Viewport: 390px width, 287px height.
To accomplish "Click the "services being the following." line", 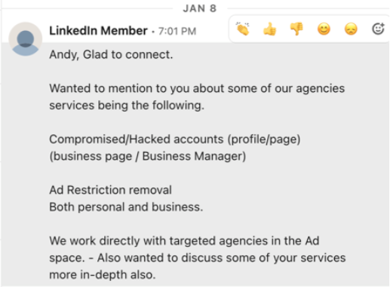I will [x=127, y=105].
